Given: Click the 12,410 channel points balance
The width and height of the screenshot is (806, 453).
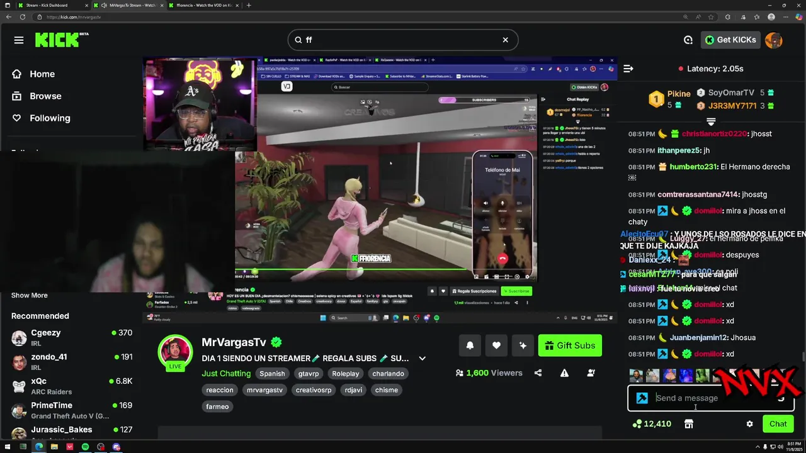Looking at the screenshot, I should pyautogui.click(x=652, y=424).
